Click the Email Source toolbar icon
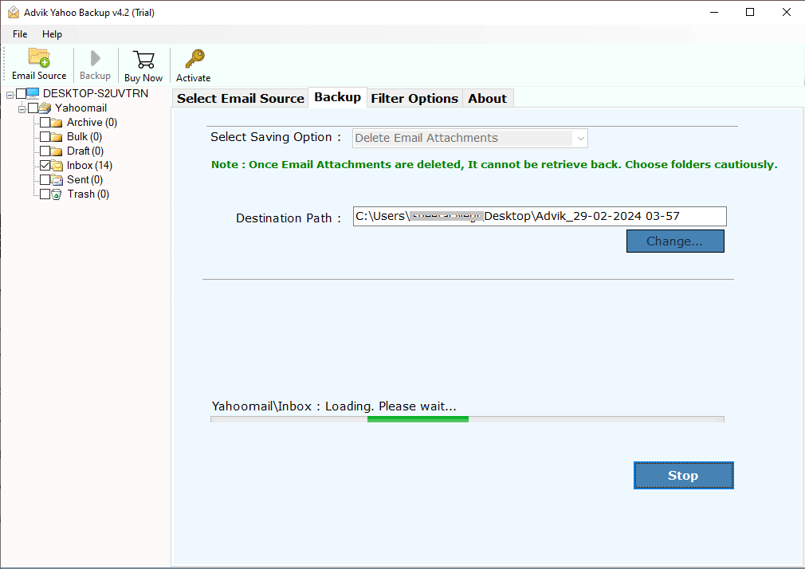 pyautogui.click(x=39, y=58)
